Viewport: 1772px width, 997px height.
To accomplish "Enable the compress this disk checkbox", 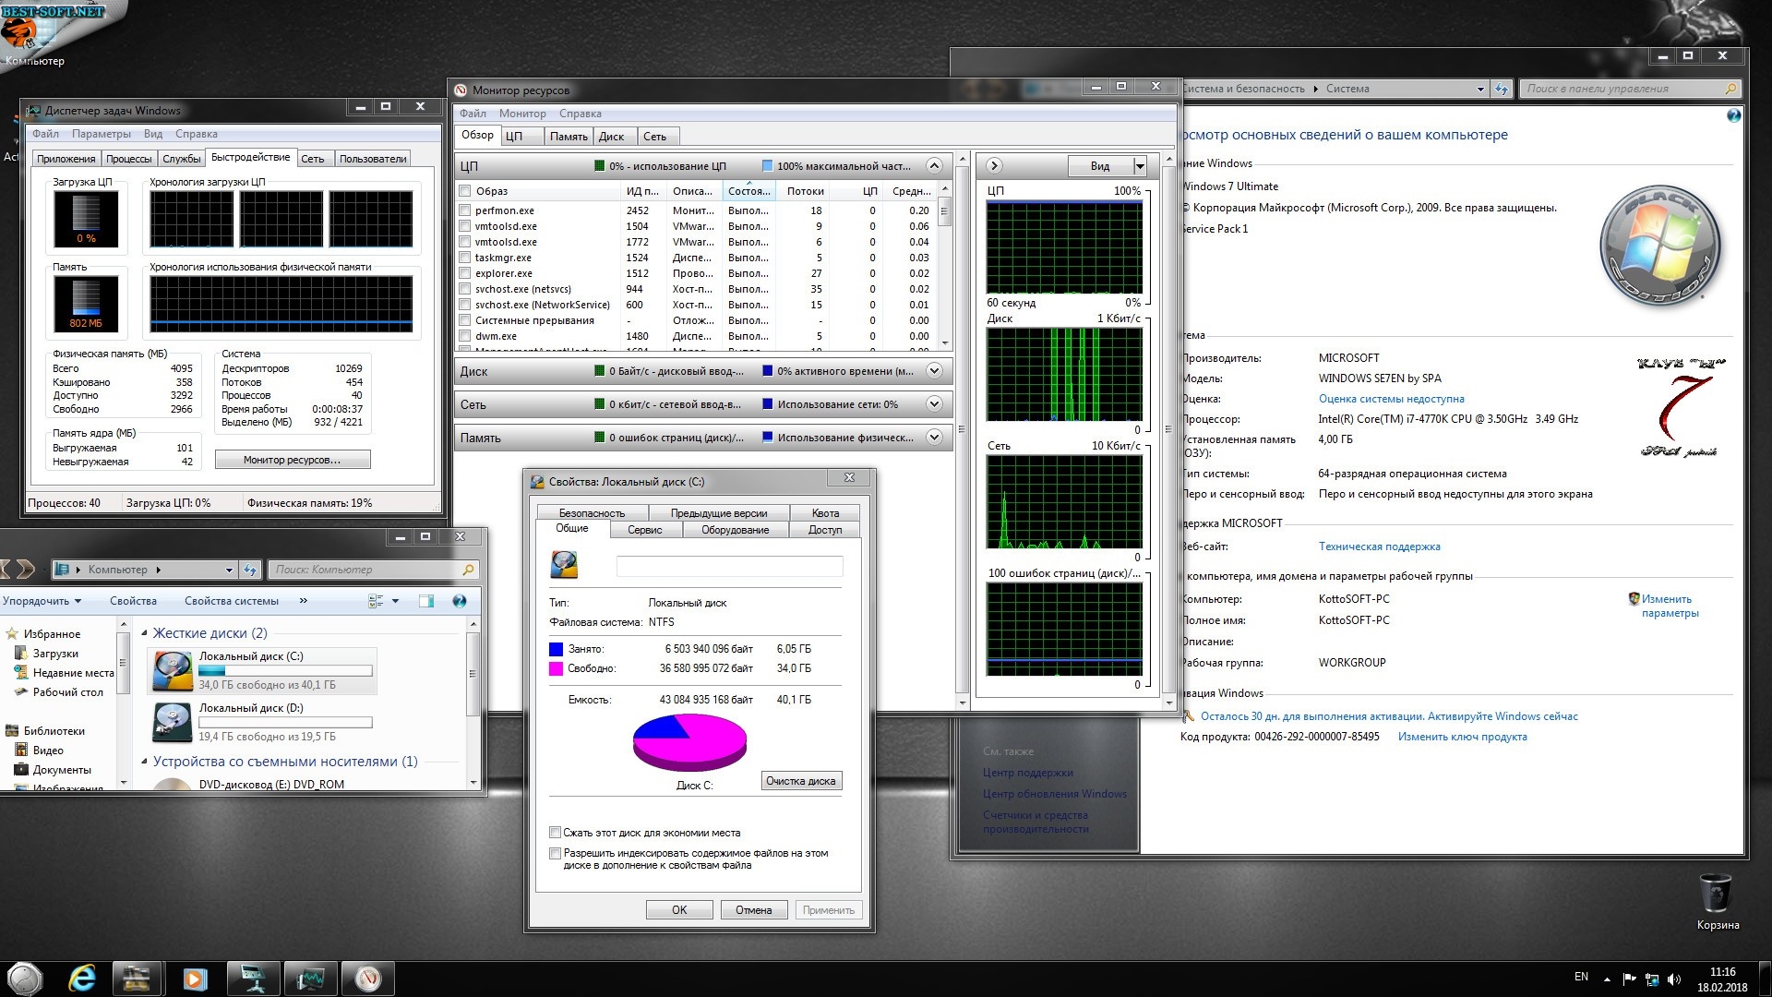I will pos(556,833).
